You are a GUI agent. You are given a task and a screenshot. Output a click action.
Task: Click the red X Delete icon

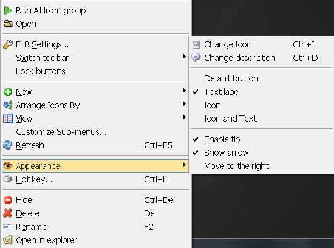[8, 213]
